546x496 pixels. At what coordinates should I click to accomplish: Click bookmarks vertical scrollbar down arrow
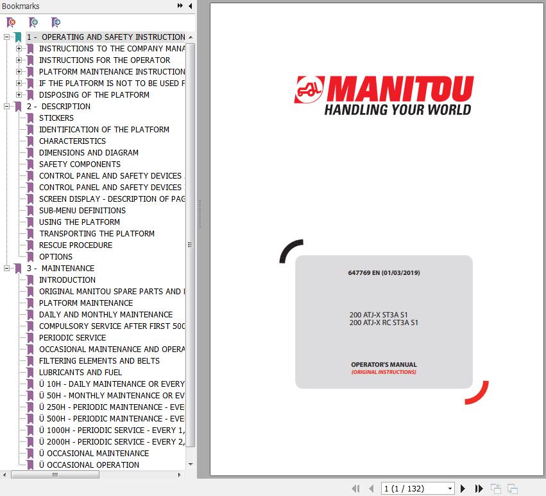click(x=191, y=465)
